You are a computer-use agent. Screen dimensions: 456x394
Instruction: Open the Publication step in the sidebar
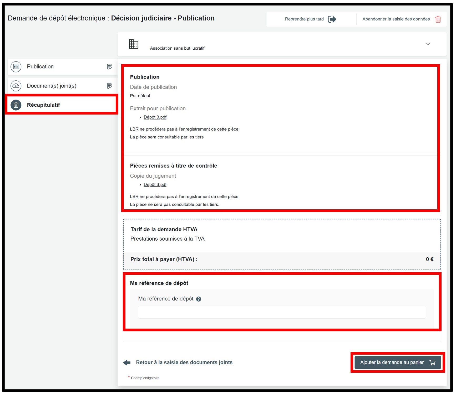point(40,67)
